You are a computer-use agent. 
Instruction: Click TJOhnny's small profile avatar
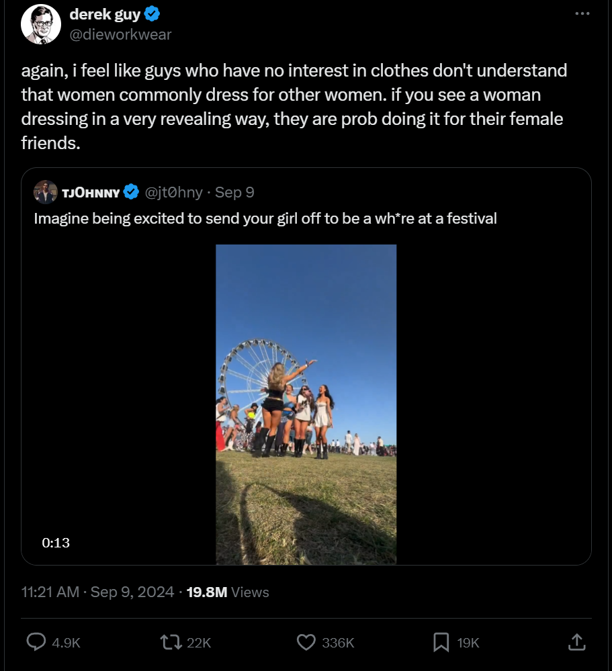tap(46, 192)
